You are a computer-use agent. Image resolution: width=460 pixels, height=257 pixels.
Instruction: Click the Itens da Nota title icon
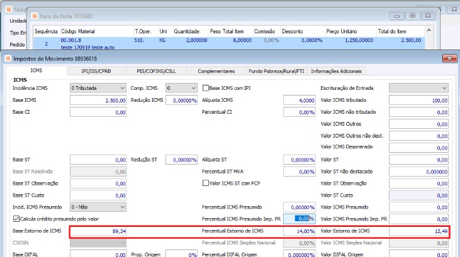click(35, 16)
